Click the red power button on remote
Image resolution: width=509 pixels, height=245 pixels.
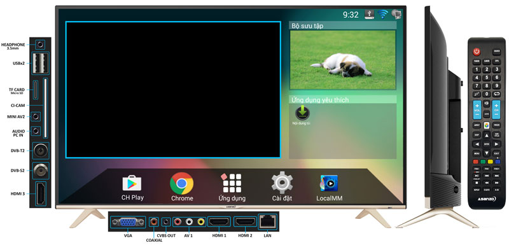pyautogui.click(x=476, y=52)
